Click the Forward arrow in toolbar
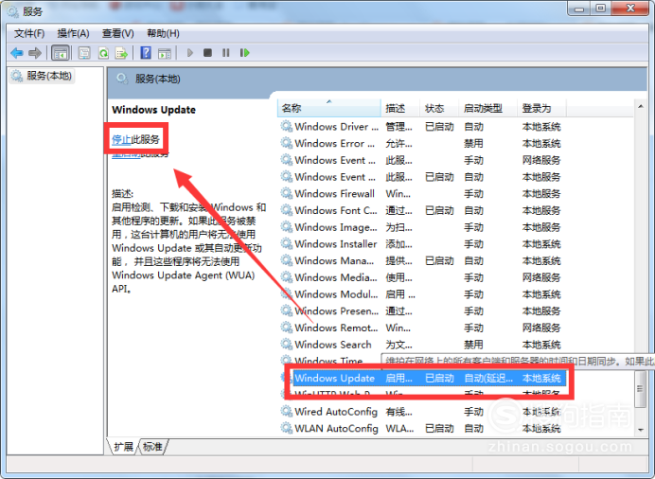655x479 pixels. (x=35, y=53)
